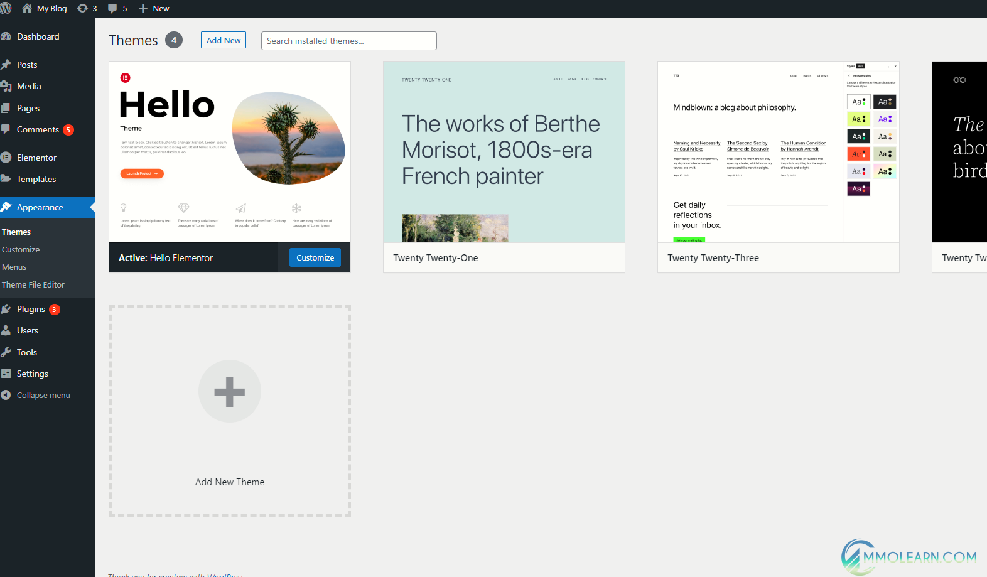Screen dimensions: 987x577
Task: Select the Appearance menu
Action: pos(40,207)
